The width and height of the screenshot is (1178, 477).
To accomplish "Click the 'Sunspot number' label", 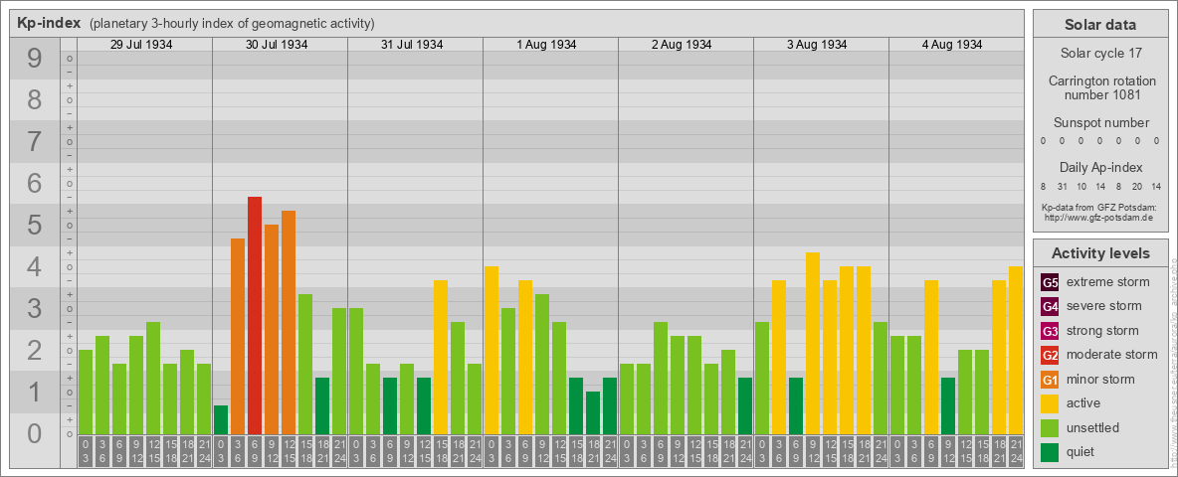I will [x=1100, y=123].
